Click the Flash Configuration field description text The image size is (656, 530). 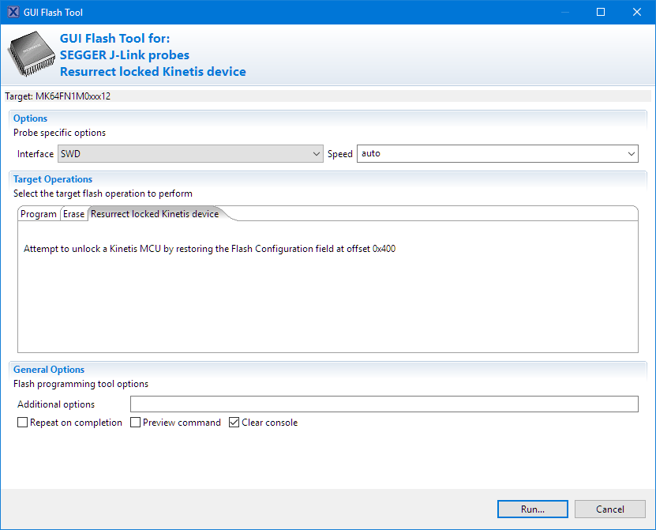[209, 249]
